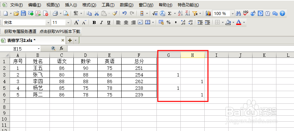The height and width of the screenshot is (131, 294).
Task: Increase decimal places
Action: click(x=183, y=23)
